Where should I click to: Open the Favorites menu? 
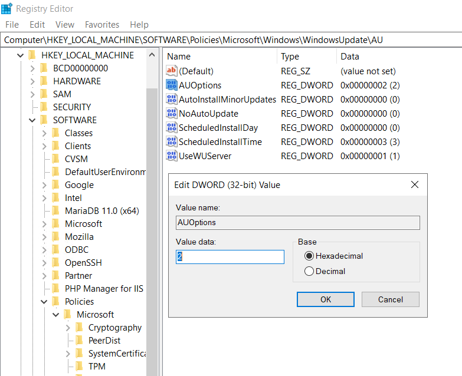click(102, 24)
